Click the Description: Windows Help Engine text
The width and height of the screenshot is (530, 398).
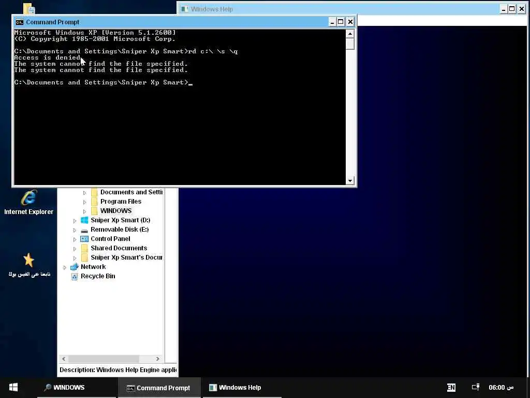coord(118,370)
